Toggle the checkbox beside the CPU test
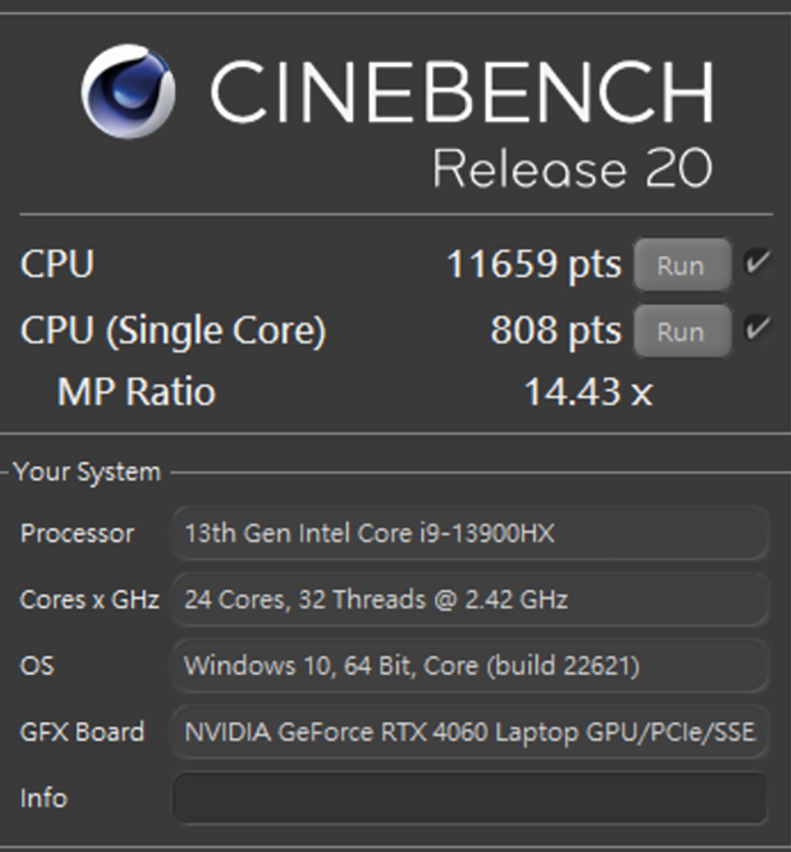The height and width of the screenshot is (852, 791). click(757, 262)
